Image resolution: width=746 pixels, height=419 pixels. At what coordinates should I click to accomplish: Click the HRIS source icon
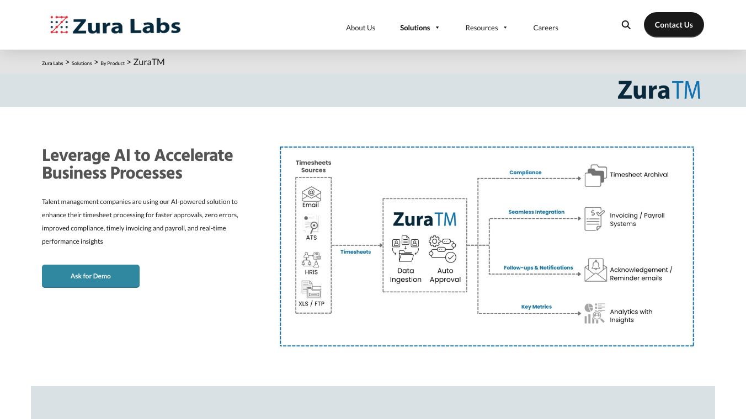click(x=311, y=259)
